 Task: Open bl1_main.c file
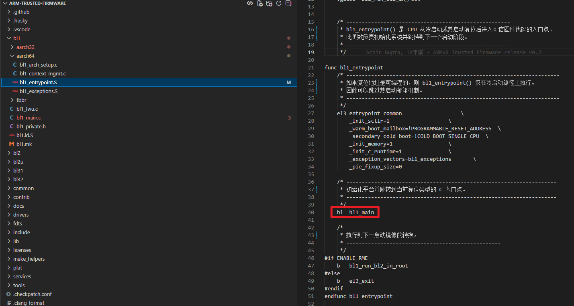(29, 118)
